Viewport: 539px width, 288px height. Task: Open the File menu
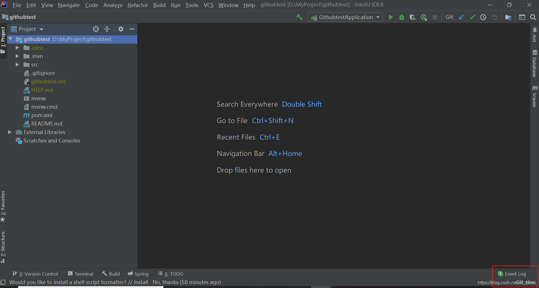pyautogui.click(x=17, y=5)
